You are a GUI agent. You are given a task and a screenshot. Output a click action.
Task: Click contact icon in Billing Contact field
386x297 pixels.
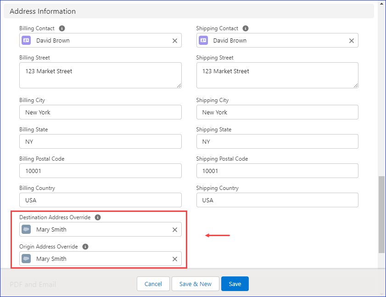26,40
